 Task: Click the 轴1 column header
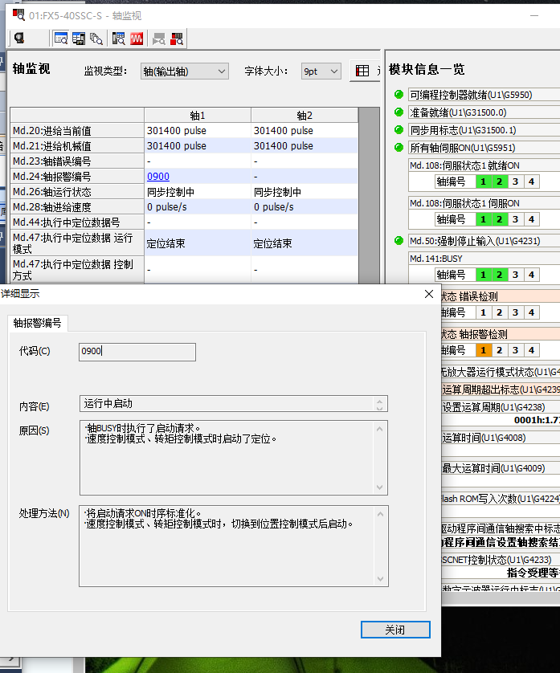pos(198,115)
